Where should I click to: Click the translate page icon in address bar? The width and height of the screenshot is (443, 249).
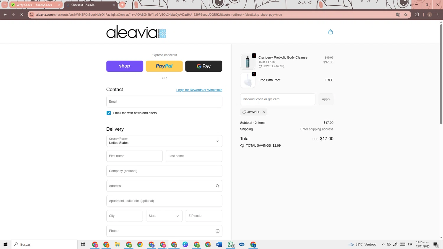(398, 14)
